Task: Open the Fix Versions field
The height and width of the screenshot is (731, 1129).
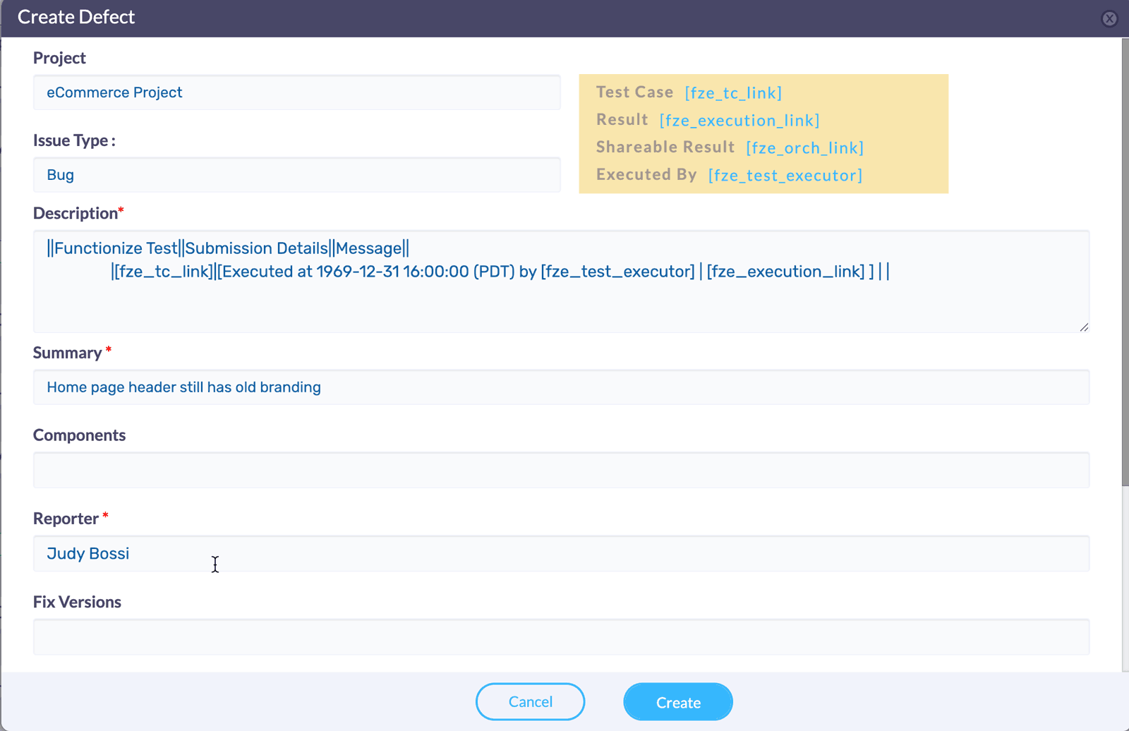Action: tap(561, 636)
